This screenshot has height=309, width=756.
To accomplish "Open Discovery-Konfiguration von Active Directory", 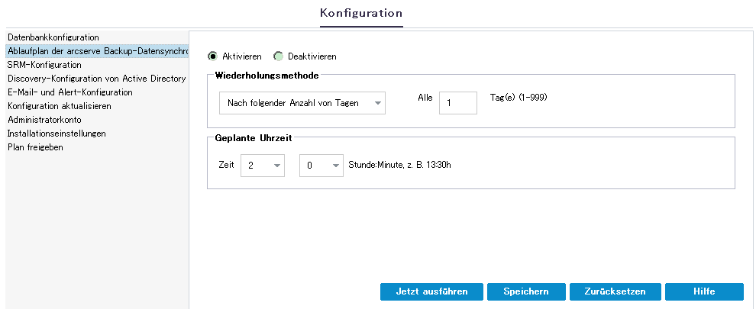I will (x=96, y=79).
